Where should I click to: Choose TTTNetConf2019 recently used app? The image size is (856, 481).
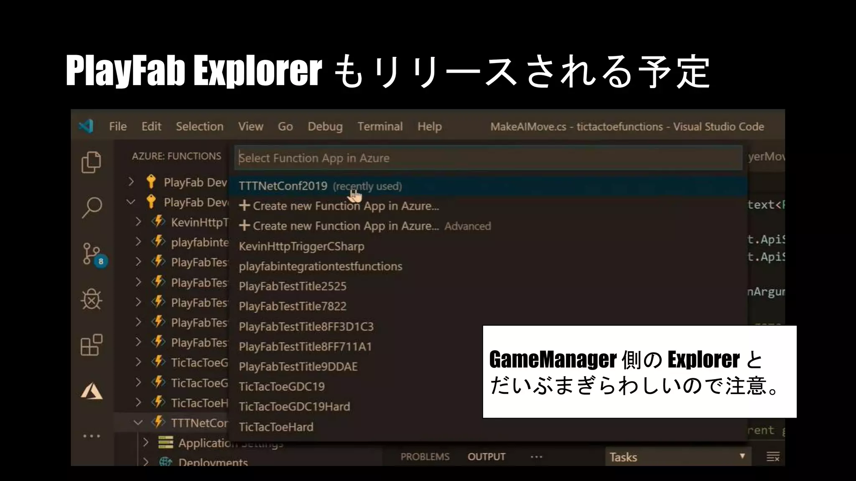tap(488, 186)
